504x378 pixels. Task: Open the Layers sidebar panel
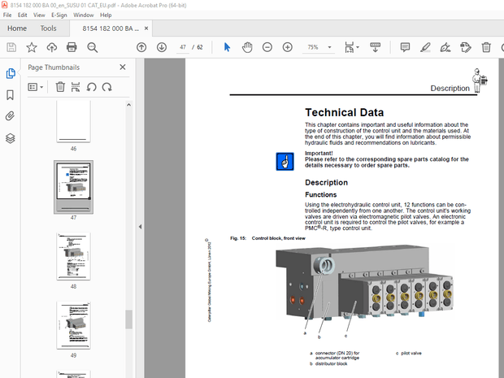pos(11,138)
